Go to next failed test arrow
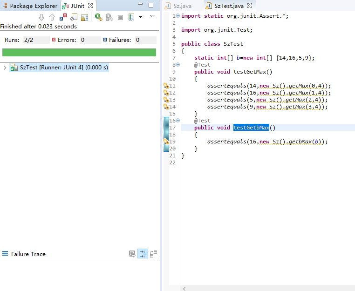Viewport: 355px width, 291px height. click(41, 17)
